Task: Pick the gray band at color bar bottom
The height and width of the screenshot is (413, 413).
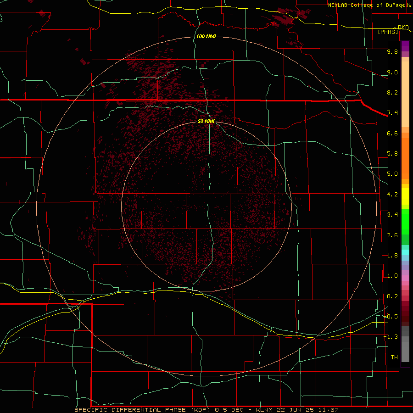Action: point(405,352)
